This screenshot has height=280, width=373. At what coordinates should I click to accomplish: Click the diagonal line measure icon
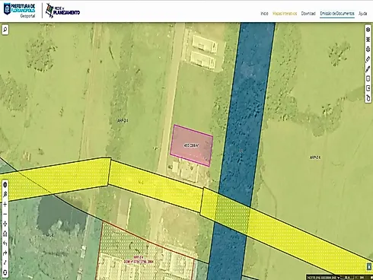pos(5,262)
